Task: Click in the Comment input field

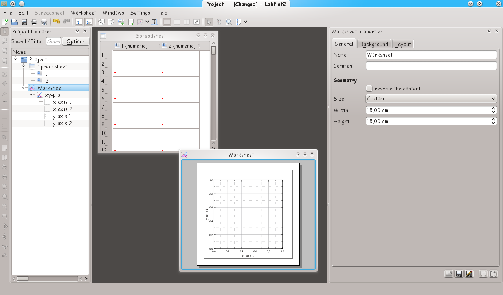Action: tap(431, 66)
